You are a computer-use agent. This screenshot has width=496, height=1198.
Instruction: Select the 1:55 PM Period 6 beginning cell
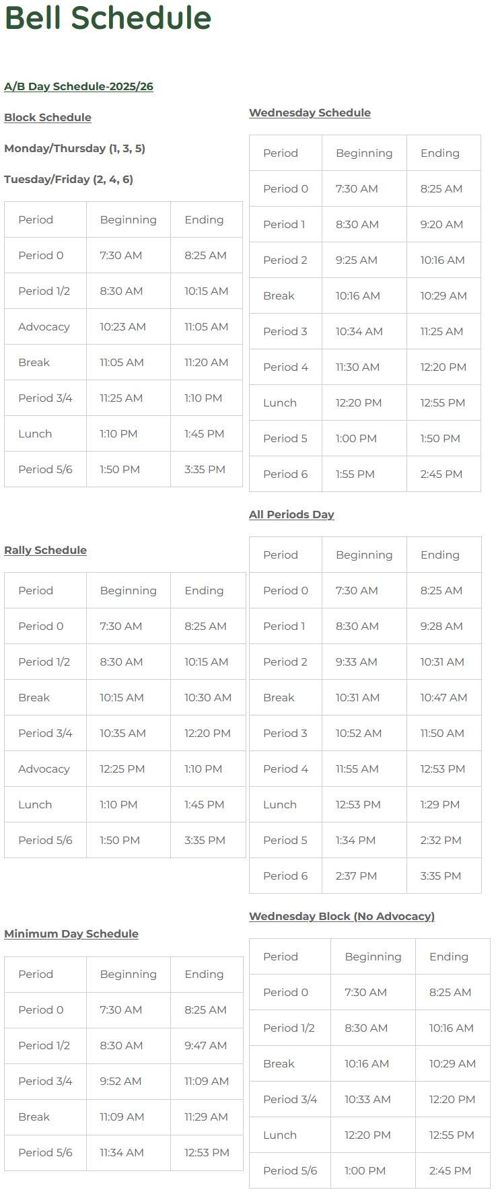pos(355,474)
